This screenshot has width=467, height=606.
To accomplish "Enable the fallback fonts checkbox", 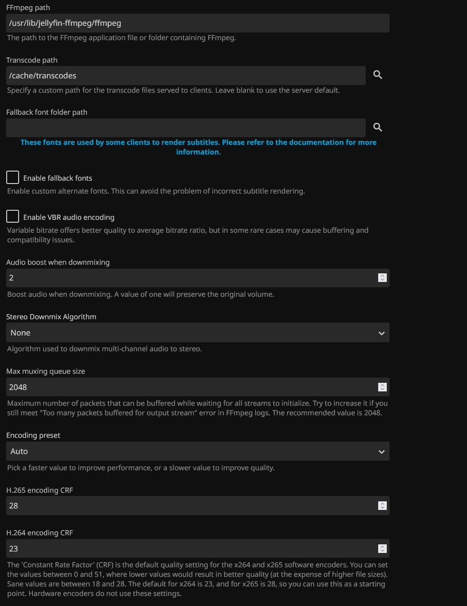I will [x=13, y=177].
